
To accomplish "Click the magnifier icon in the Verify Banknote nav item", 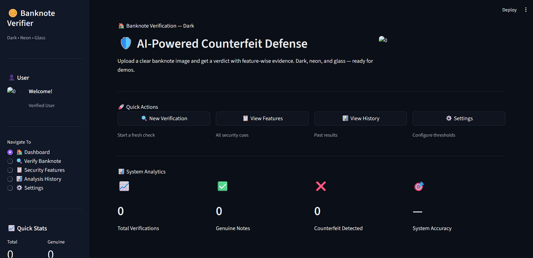I will tap(19, 161).
